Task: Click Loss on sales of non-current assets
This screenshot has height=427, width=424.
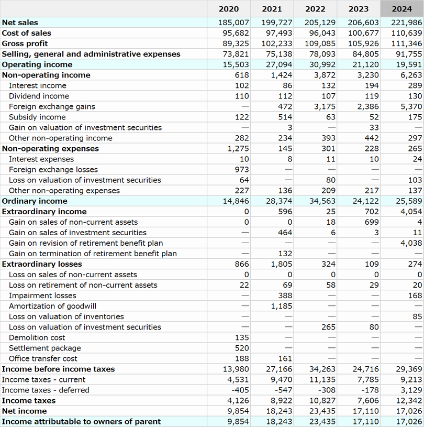Action: tap(73, 275)
